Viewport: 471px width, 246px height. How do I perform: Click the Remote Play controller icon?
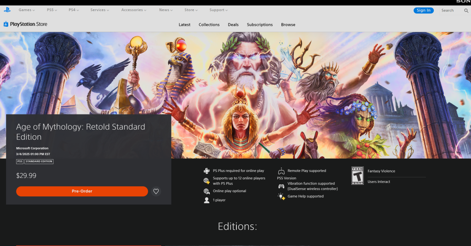(x=281, y=171)
